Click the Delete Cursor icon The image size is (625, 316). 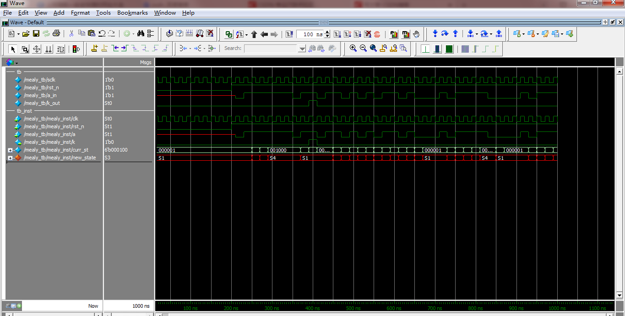[104, 48]
